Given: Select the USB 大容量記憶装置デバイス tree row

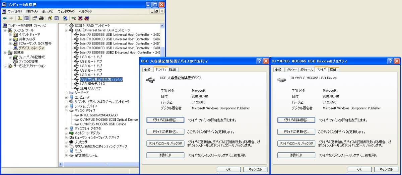Looking at the screenshot, I should pos(101,79).
